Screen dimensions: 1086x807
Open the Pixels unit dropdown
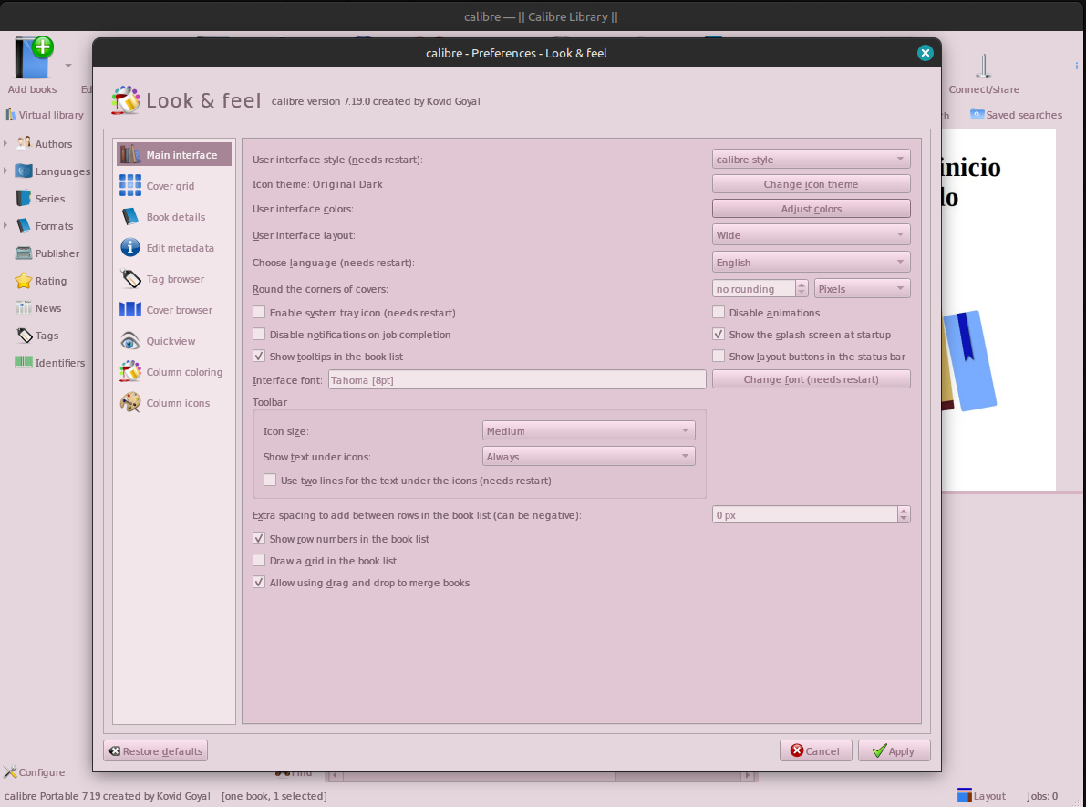click(x=863, y=289)
